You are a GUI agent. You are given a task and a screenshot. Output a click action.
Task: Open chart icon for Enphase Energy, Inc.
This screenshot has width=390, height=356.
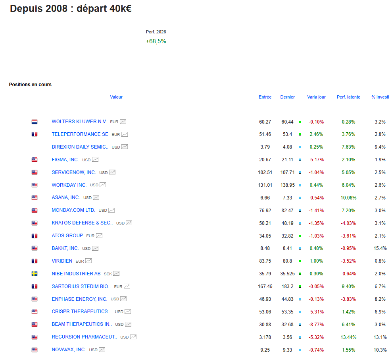pos(123,299)
